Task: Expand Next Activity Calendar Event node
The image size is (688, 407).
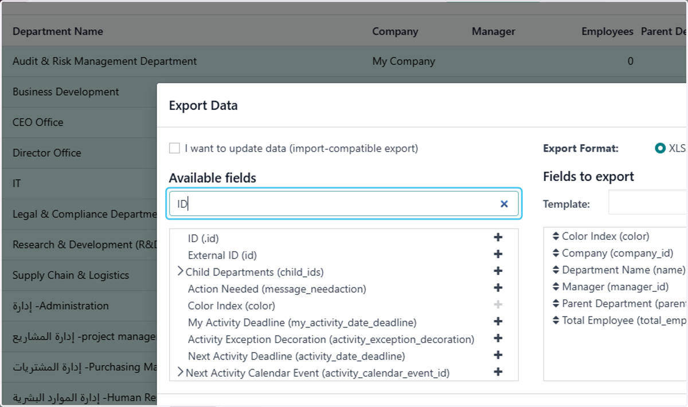Action: pos(180,373)
